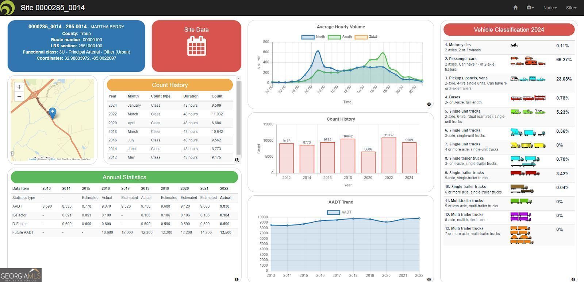Expand the Node dropdown menu
The height and width of the screenshot is (282, 584).
click(x=550, y=8)
